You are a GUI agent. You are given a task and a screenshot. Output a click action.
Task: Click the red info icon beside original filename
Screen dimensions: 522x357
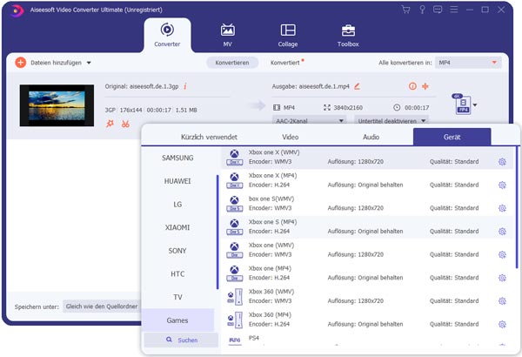click(x=185, y=86)
